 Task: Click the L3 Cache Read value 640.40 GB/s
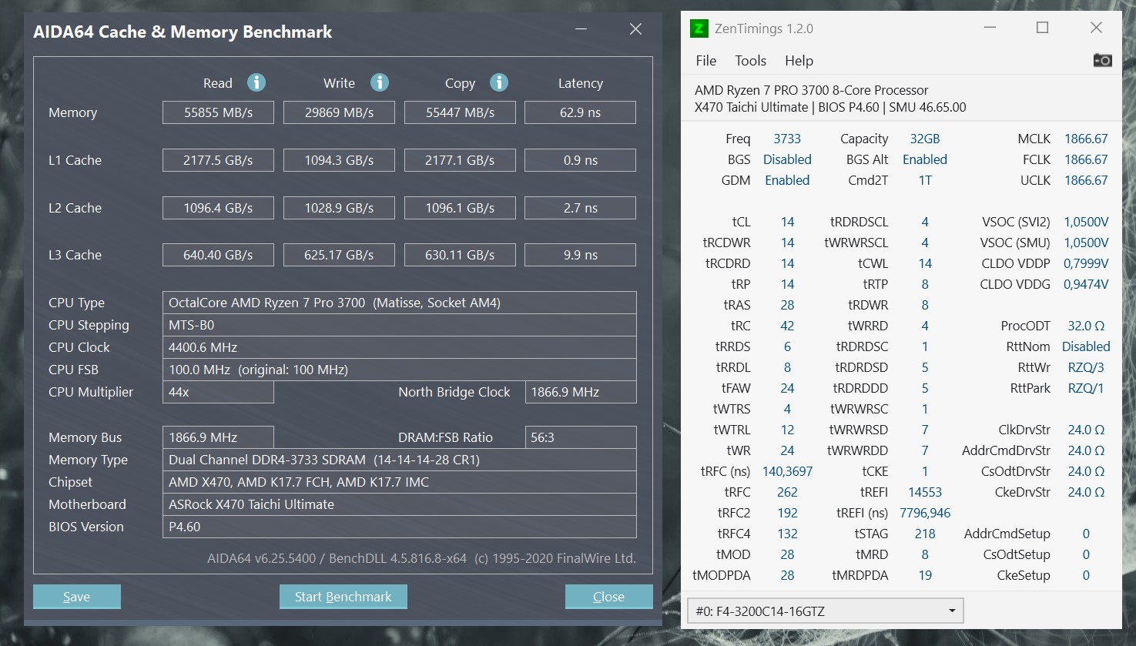point(218,255)
